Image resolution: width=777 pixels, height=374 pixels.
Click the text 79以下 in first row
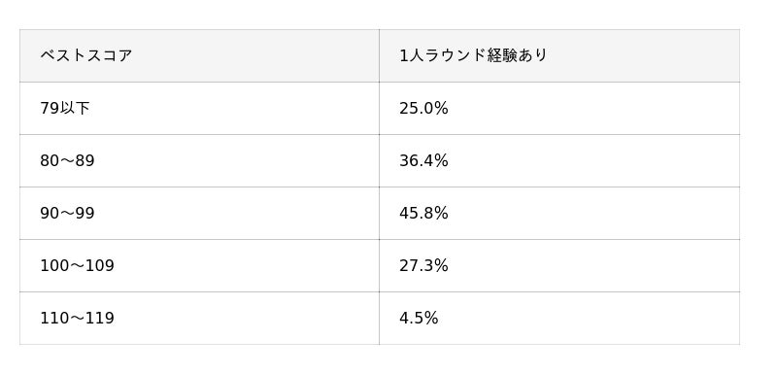[x=65, y=109]
